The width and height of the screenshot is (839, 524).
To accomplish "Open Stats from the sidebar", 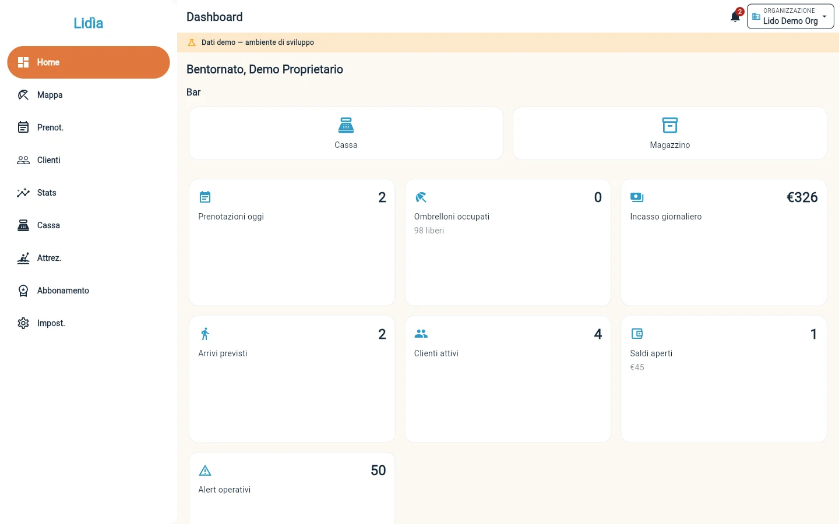I will pyautogui.click(x=89, y=193).
